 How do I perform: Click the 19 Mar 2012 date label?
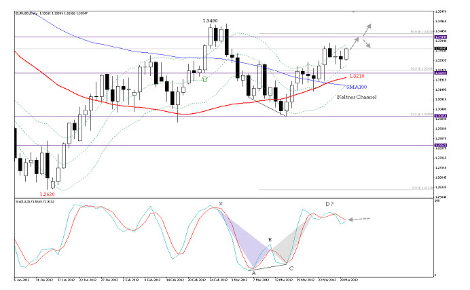pos(306,280)
